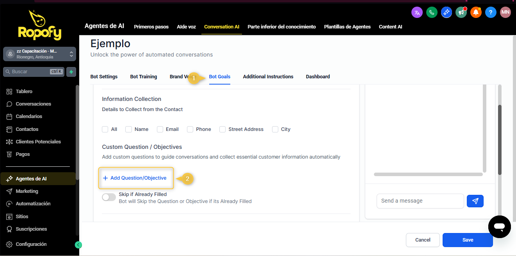Focus the Send a message input

420,201
